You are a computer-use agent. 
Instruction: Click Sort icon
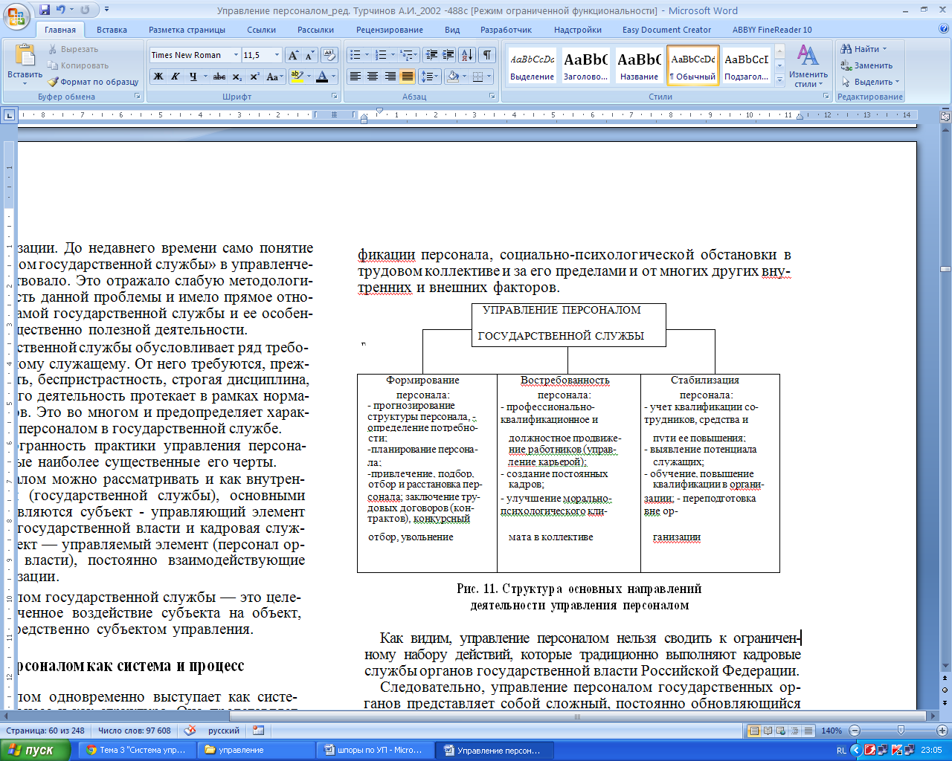pos(467,55)
